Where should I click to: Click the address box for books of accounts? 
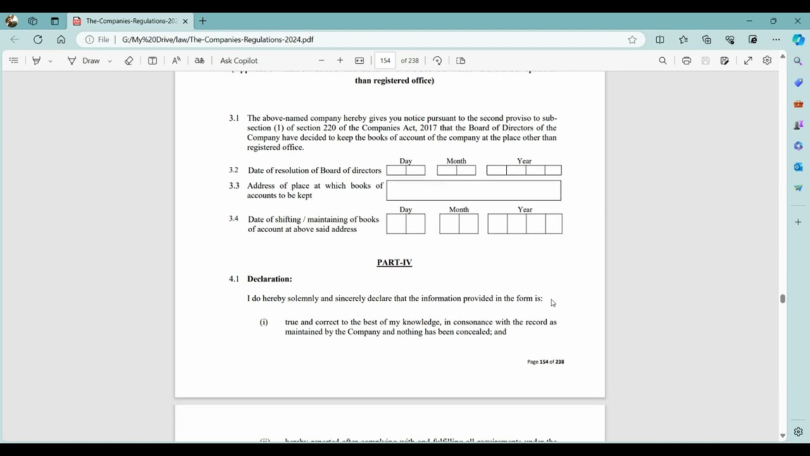tap(473, 191)
